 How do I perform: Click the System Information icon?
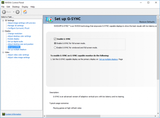4,114
